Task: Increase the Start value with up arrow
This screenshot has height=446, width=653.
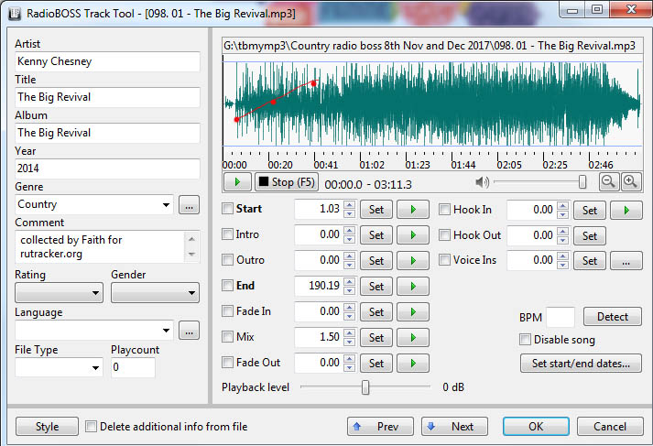Action: pyautogui.click(x=350, y=205)
